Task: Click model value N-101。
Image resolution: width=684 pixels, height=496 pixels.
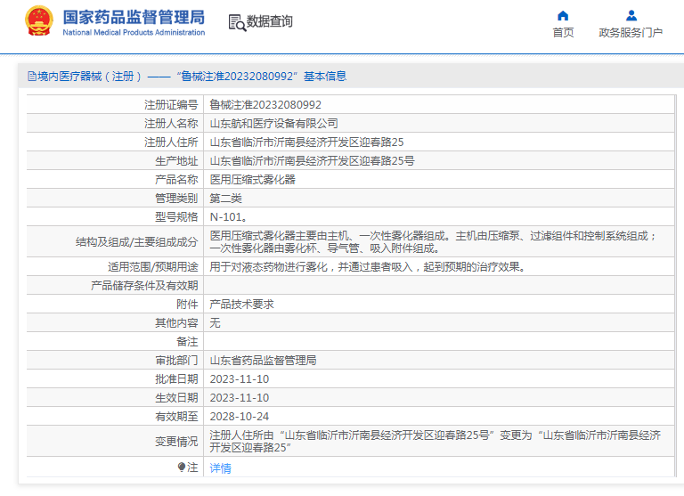Action: pos(229,217)
